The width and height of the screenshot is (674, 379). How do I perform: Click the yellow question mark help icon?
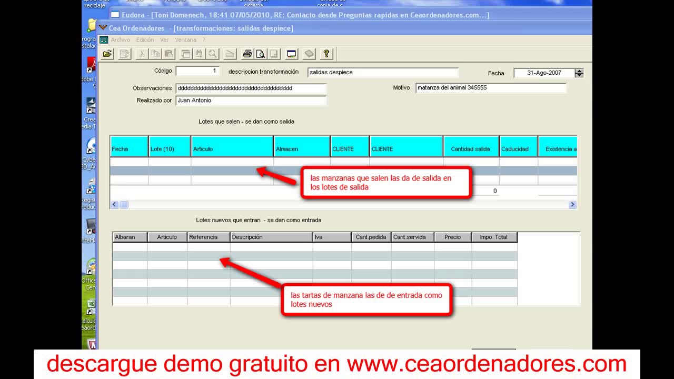(326, 54)
